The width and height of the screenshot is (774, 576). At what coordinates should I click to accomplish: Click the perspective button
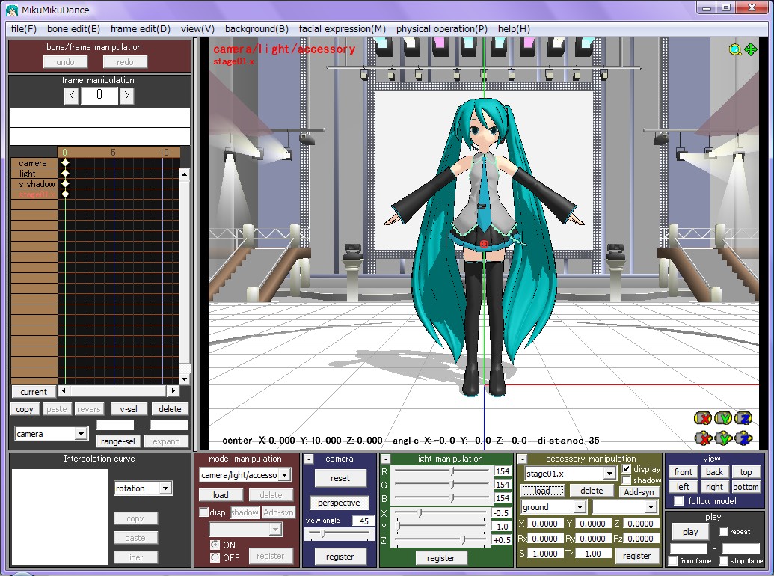pos(339,503)
